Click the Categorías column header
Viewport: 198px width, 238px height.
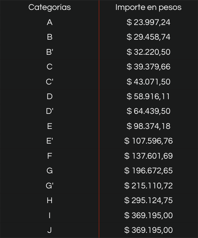49,7
